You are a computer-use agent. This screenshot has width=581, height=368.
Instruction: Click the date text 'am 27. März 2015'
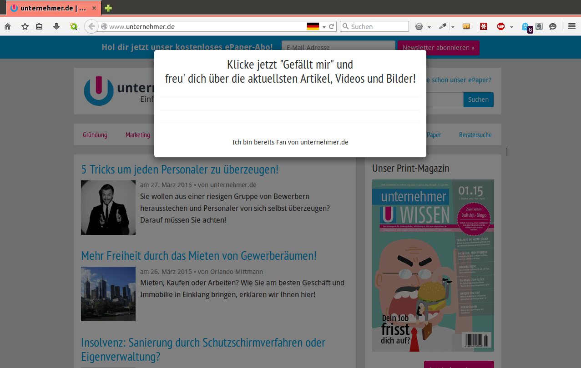coord(166,185)
